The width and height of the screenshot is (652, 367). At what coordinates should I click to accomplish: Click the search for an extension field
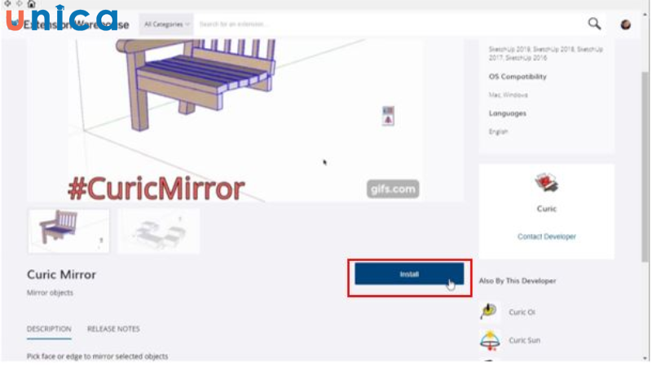click(x=389, y=24)
